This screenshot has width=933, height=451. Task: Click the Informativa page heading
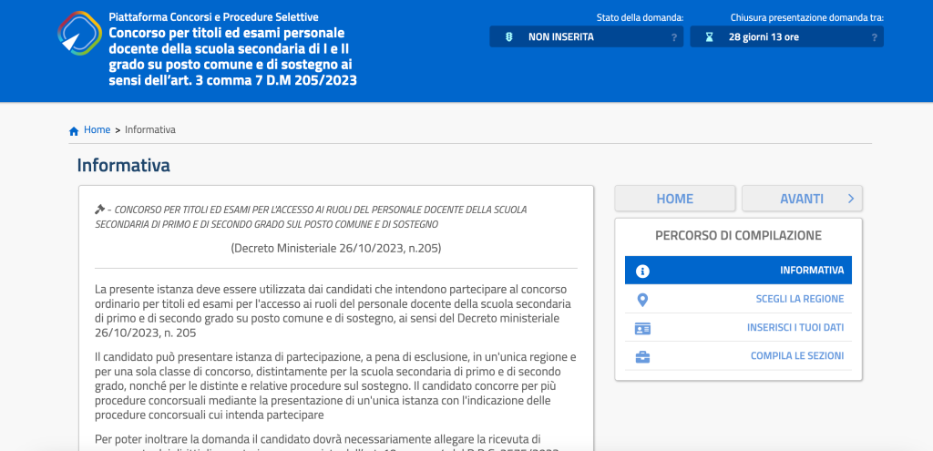coord(124,166)
